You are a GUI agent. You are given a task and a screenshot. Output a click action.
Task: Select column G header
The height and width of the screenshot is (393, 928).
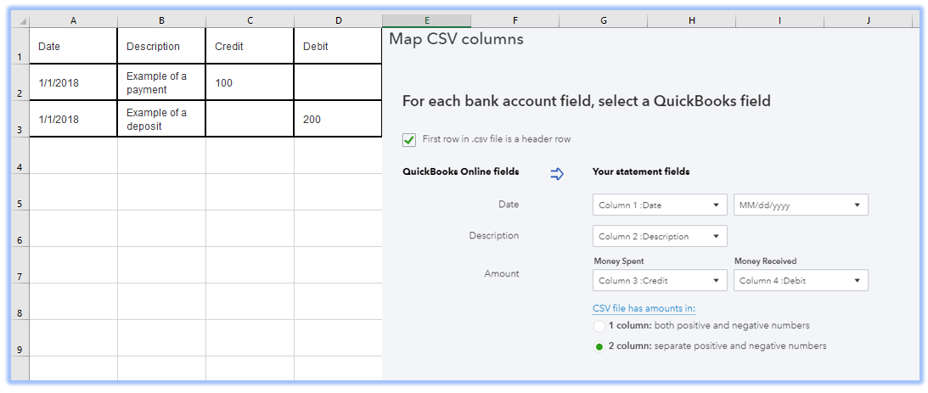[603, 20]
